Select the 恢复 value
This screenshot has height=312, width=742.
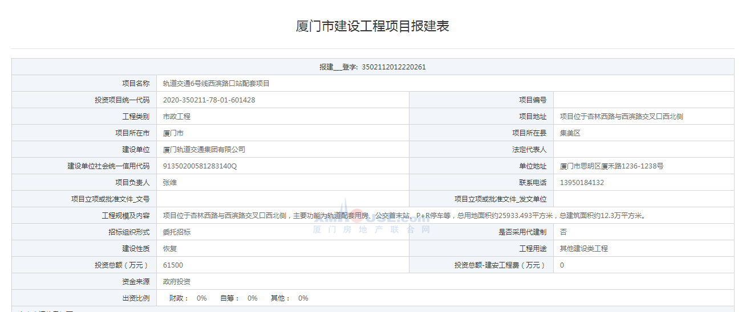pos(169,249)
